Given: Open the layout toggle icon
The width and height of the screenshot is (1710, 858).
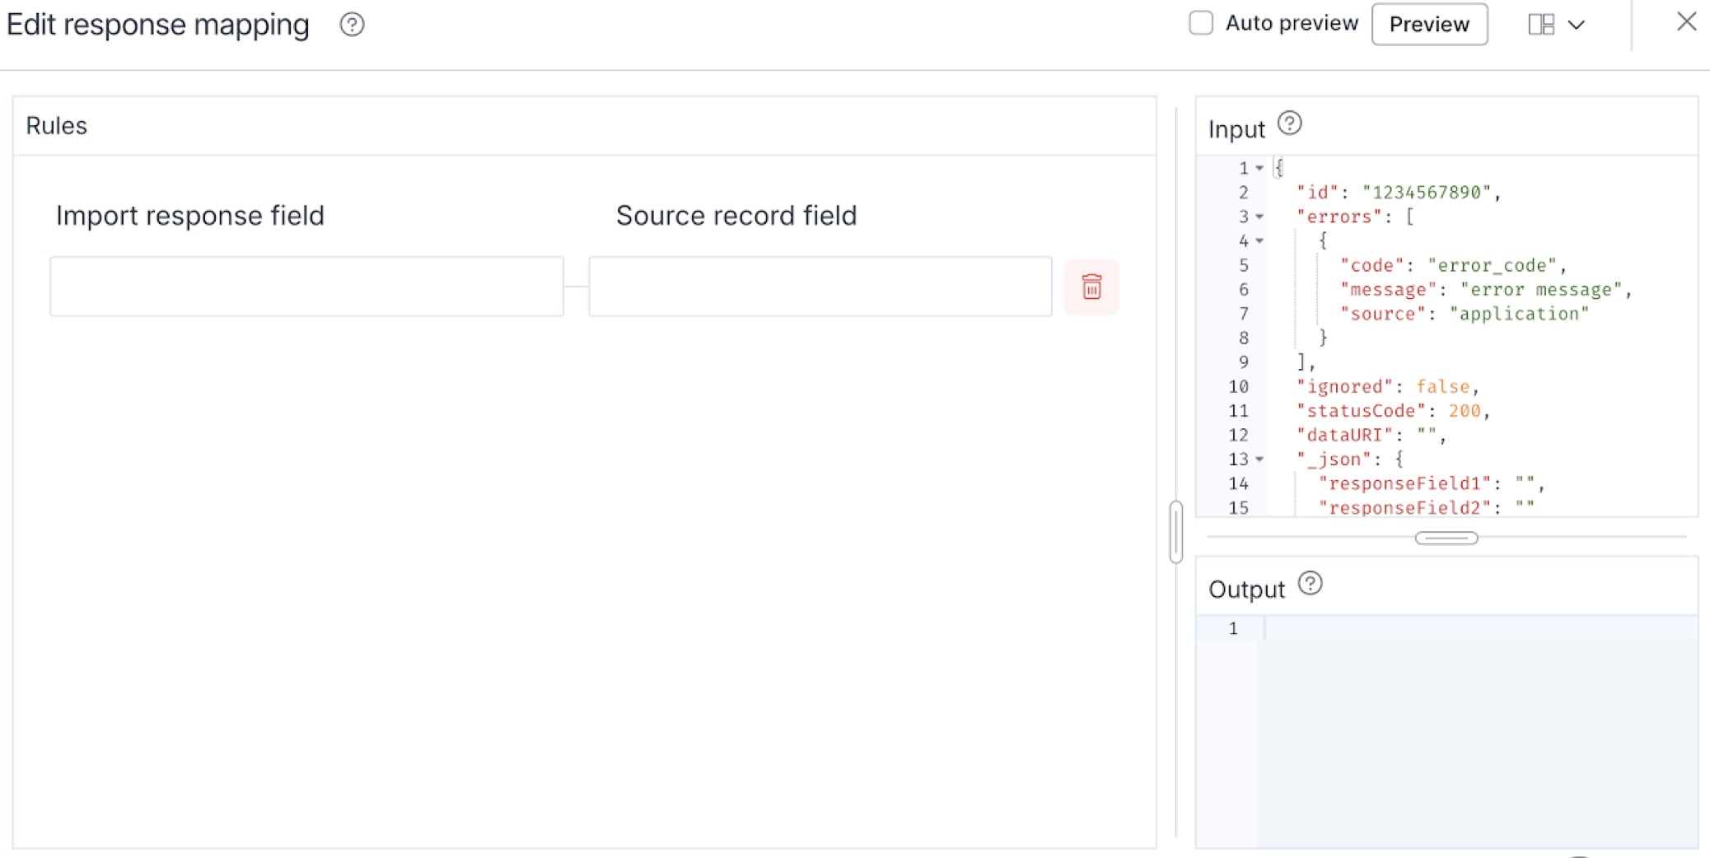Looking at the screenshot, I should pos(1541,24).
